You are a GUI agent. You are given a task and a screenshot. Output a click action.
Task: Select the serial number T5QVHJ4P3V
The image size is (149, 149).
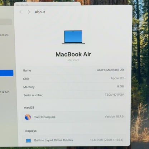point(114,95)
